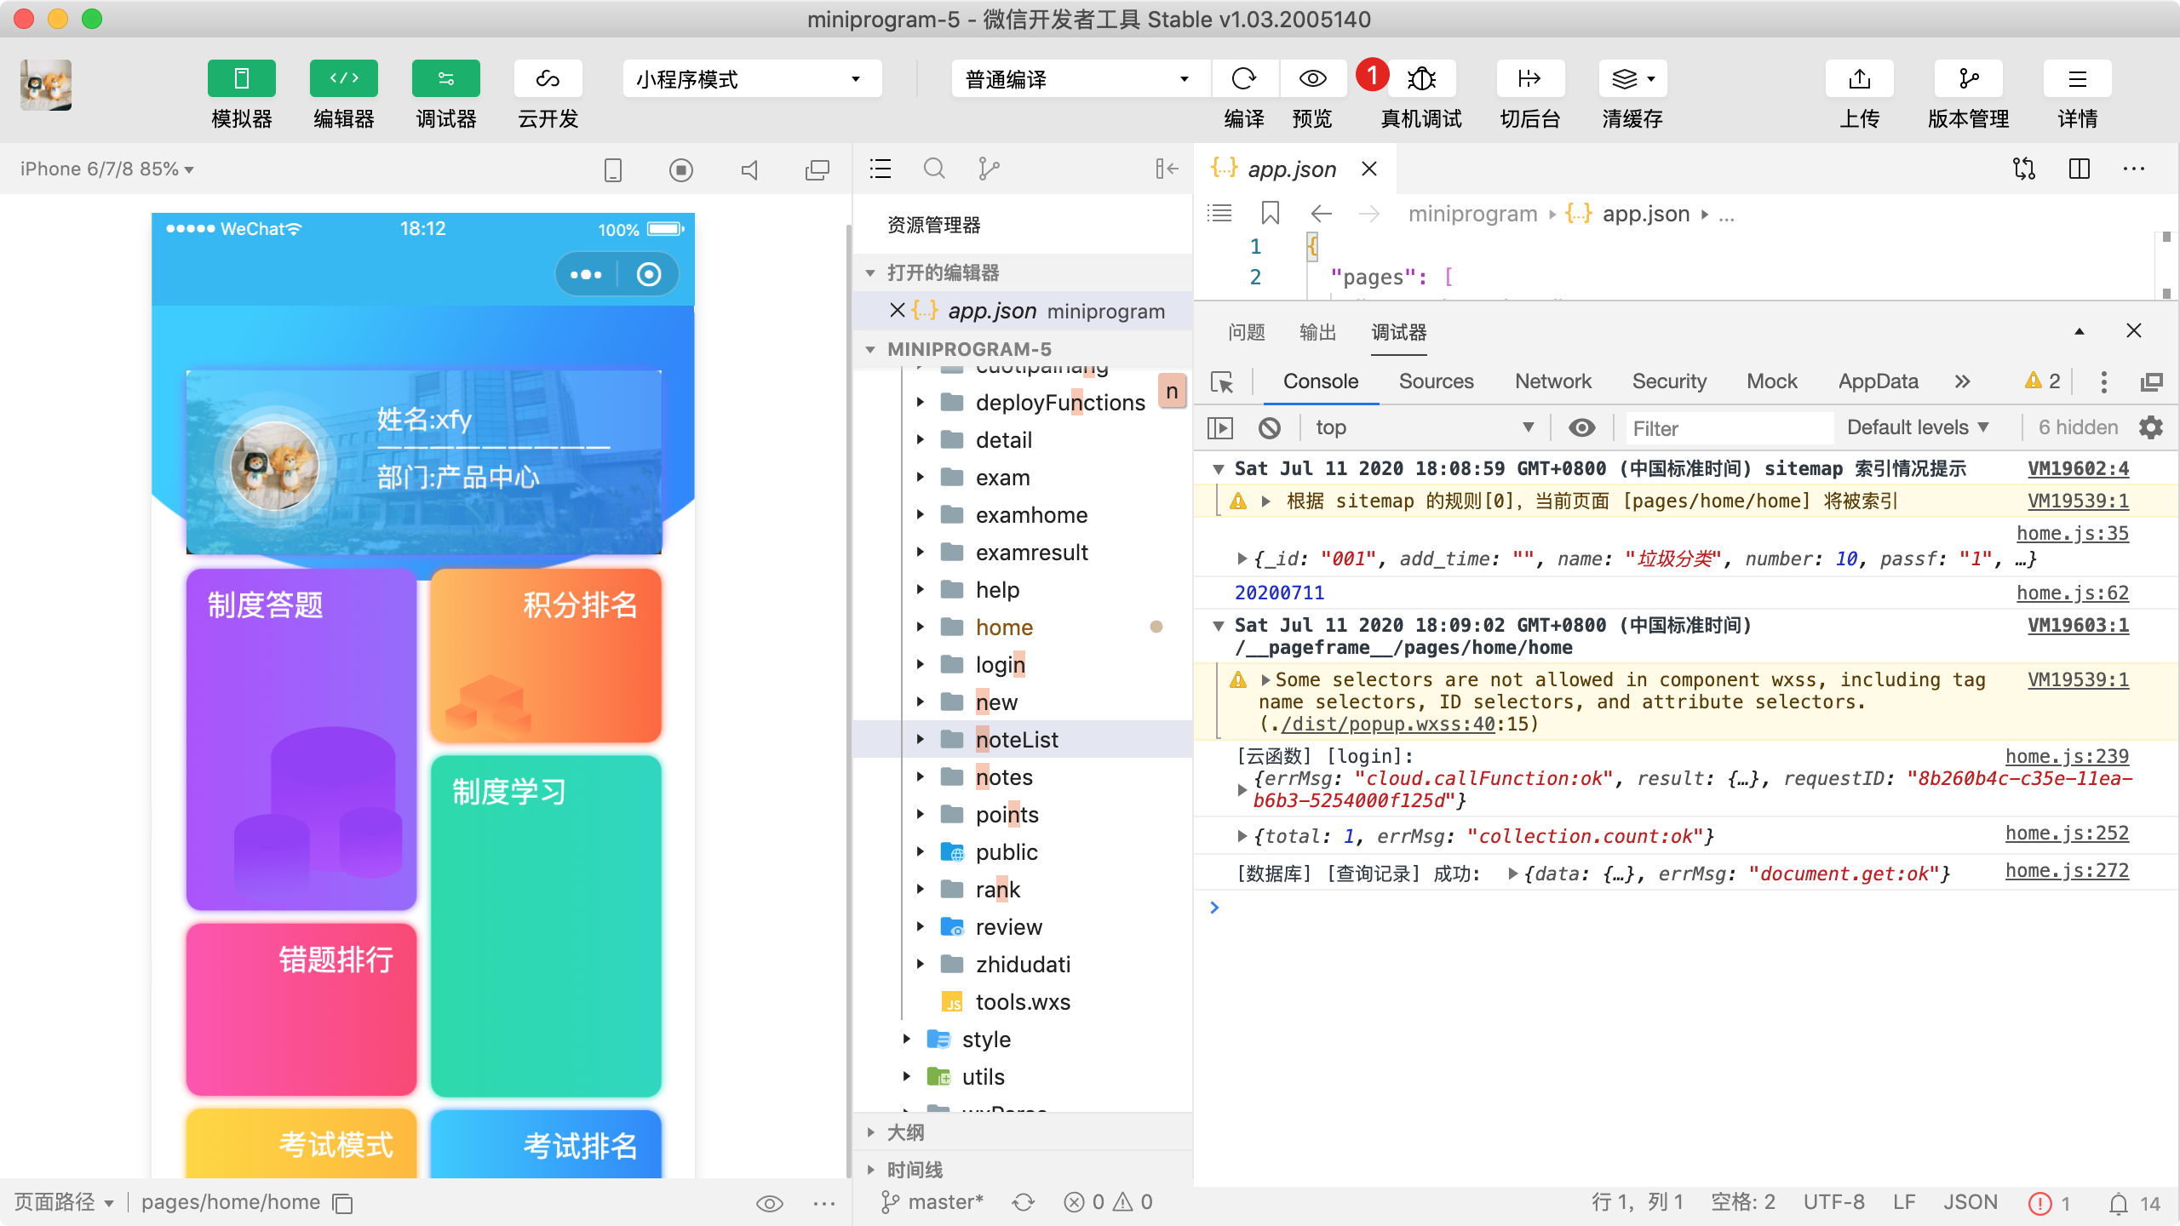Click the version management branch icon
The image size is (2180, 1226).
[x=1968, y=79]
